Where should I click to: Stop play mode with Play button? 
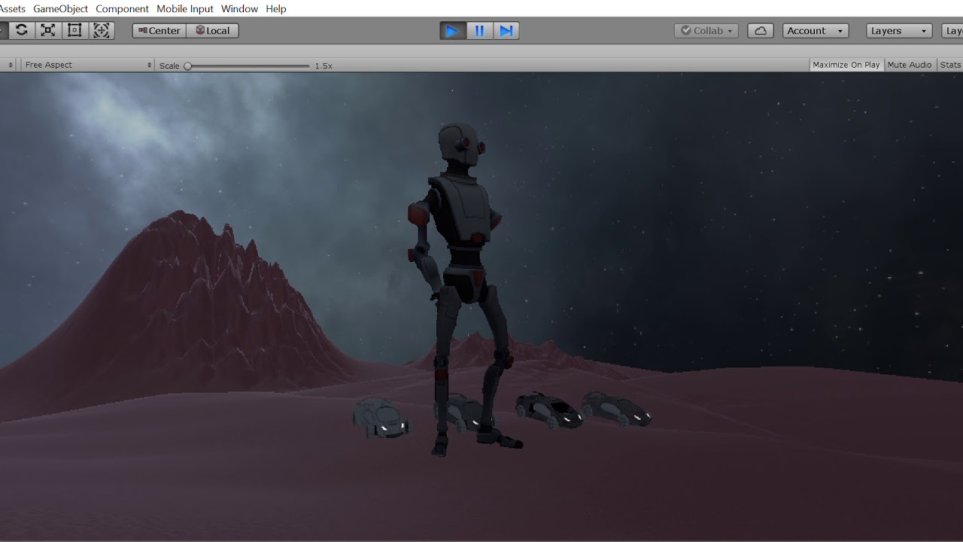pos(452,31)
